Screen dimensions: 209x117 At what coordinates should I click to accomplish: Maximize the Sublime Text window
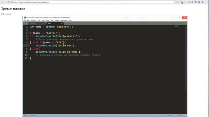point(179,18)
